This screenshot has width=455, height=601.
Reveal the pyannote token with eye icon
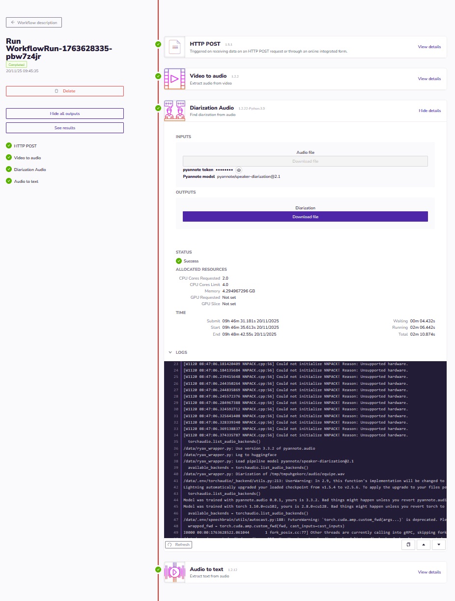[x=239, y=170]
